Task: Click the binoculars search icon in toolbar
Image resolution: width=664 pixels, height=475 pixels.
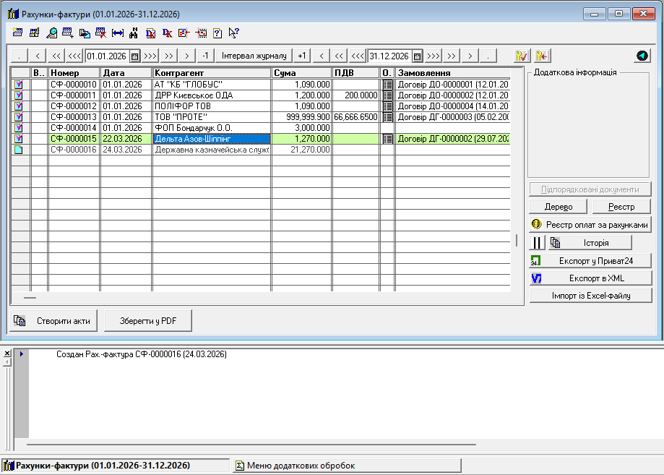Action: click(134, 33)
